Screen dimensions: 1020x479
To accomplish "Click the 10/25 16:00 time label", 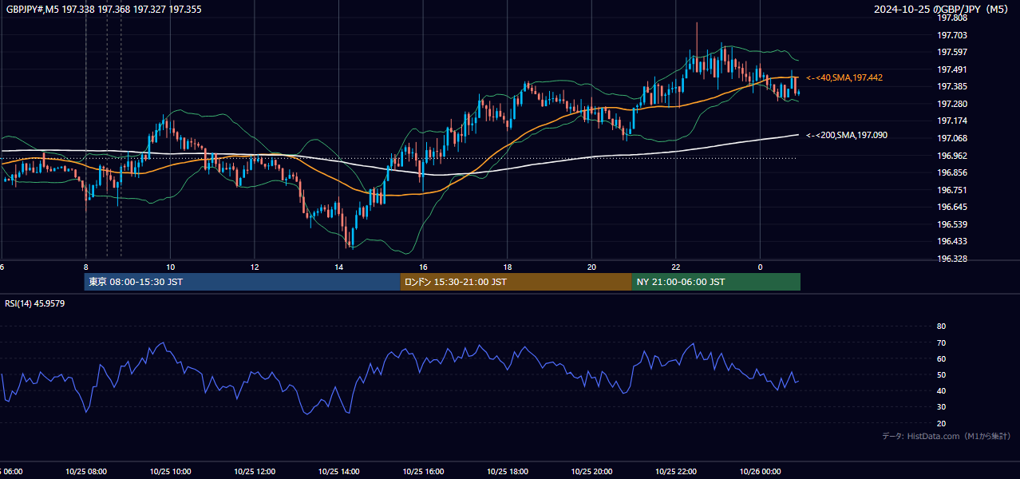I will tap(423, 472).
